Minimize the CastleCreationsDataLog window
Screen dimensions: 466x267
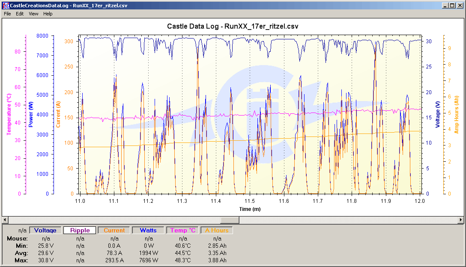tap(445, 5)
